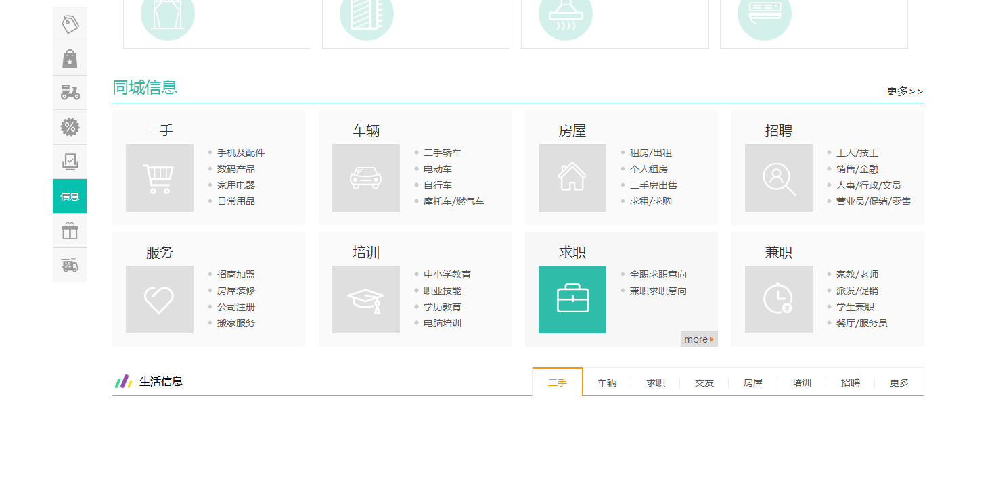992x488 pixels.
Task: Click the 租房/出租 link
Action: point(651,153)
